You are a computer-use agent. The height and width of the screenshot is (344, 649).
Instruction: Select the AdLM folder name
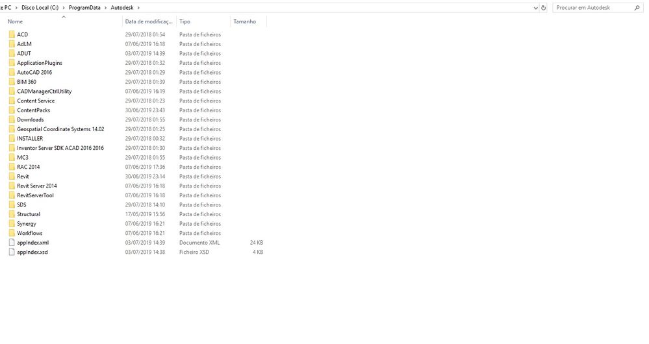pyautogui.click(x=24, y=44)
